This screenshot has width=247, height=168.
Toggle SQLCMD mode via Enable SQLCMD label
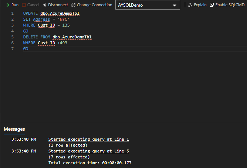229,5
